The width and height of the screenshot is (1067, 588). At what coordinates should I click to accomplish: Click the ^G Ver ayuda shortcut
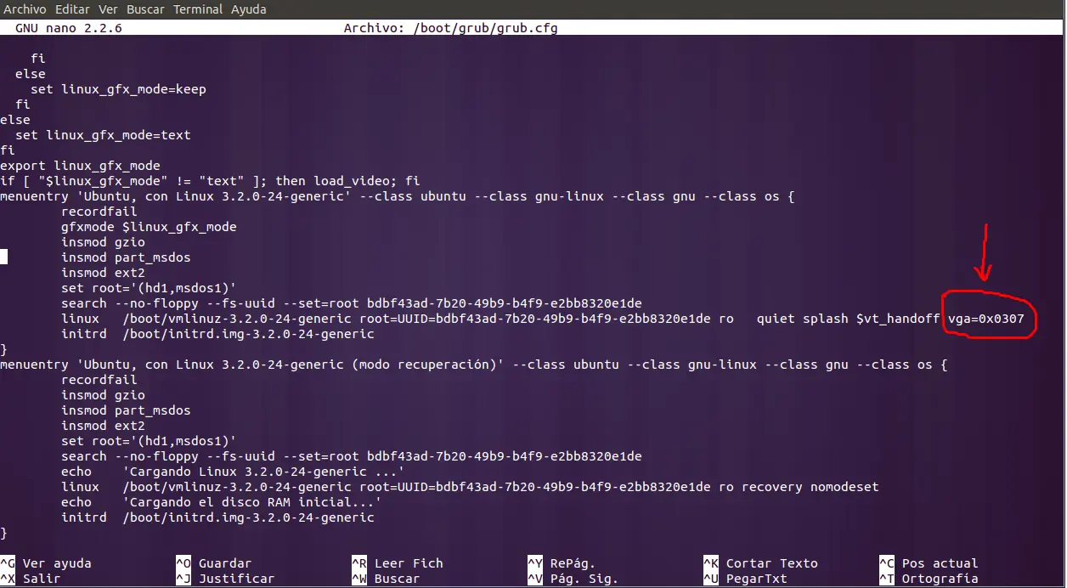click(46, 563)
